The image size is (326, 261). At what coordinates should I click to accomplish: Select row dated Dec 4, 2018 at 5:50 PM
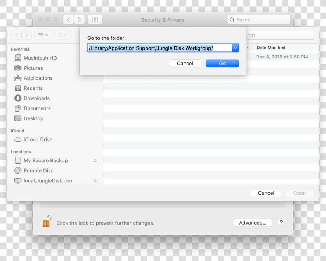[x=211, y=57]
